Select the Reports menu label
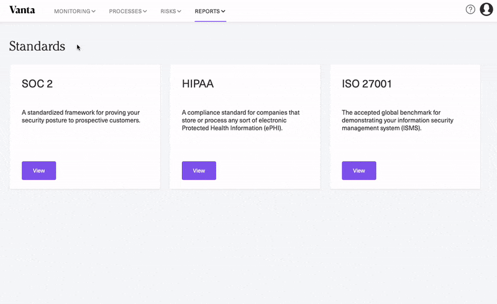The image size is (497, 304). pyautogui.click(x=207, y=11)
